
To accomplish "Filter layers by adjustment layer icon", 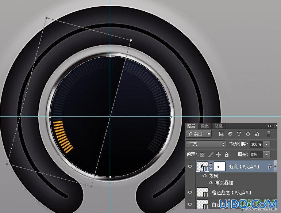I will click(230, 134).
